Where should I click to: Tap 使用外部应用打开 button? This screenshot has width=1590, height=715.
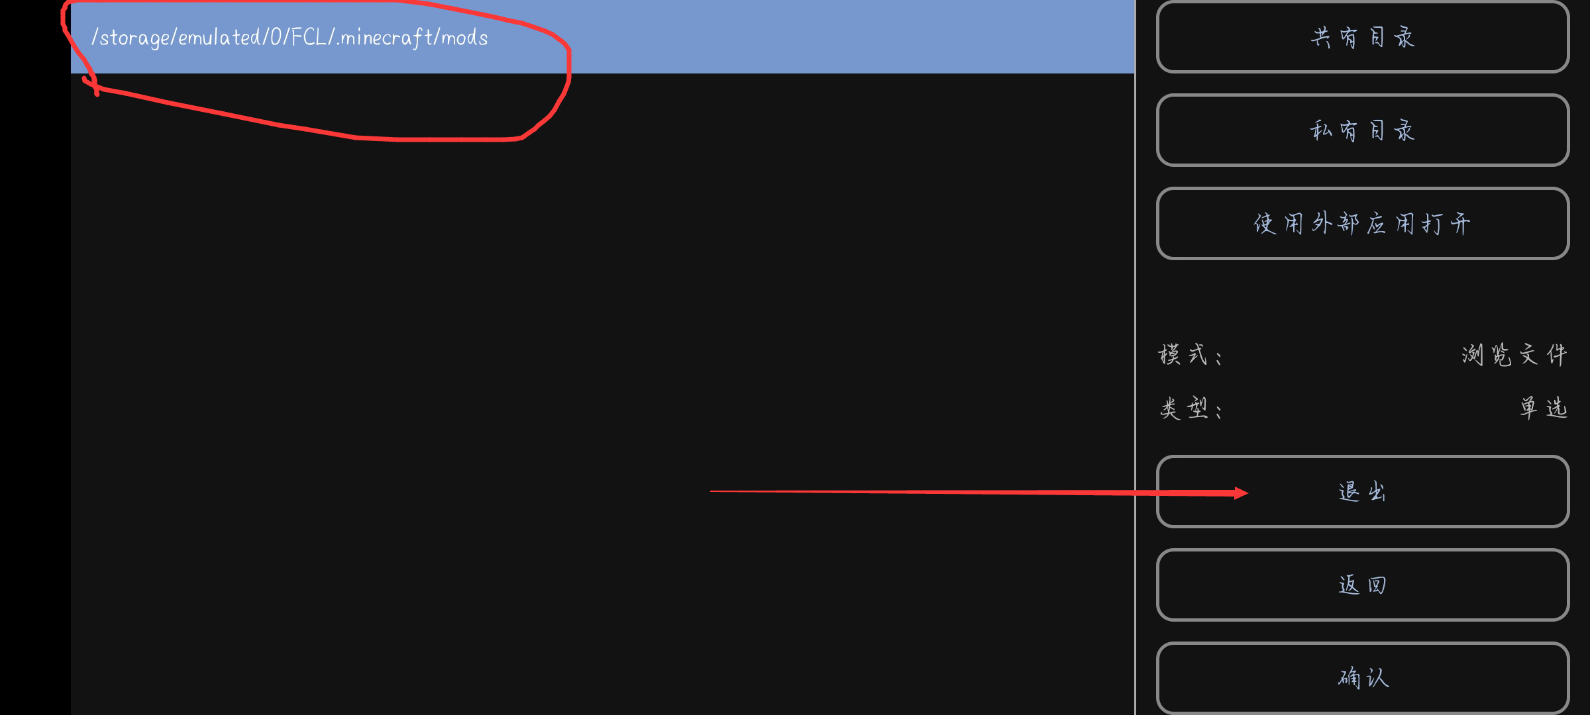point(1363,223)
